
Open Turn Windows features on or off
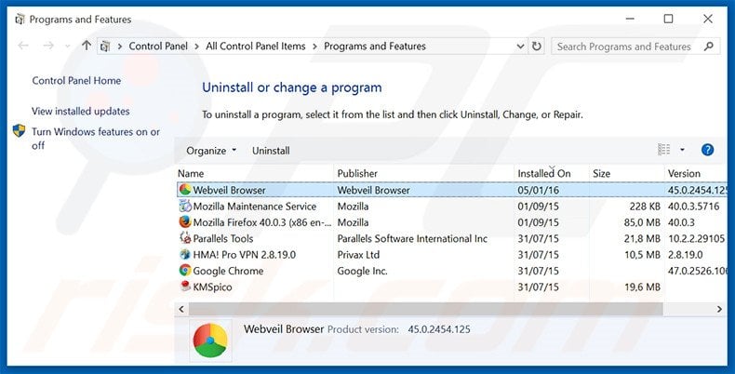click(96, 139)
